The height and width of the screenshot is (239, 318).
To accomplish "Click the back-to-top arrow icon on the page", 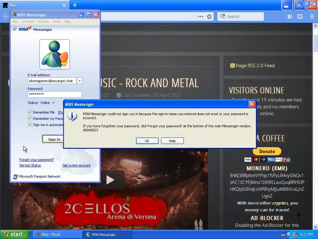I will pos(299,215).
